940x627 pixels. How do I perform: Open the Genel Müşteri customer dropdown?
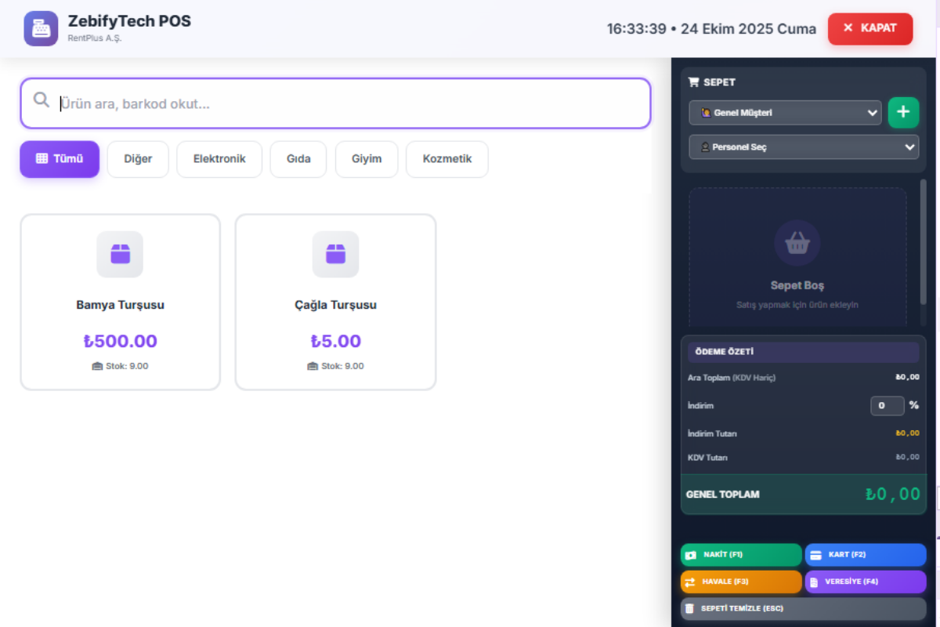coord(784,112)
